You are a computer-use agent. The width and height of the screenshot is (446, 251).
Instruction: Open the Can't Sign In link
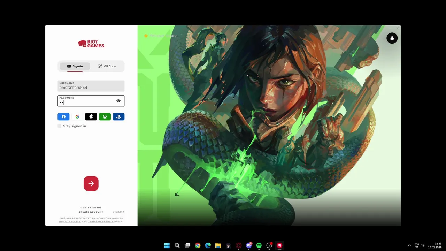(91, 208)
